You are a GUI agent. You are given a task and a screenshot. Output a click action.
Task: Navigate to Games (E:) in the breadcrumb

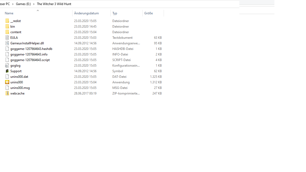point(23,4)
